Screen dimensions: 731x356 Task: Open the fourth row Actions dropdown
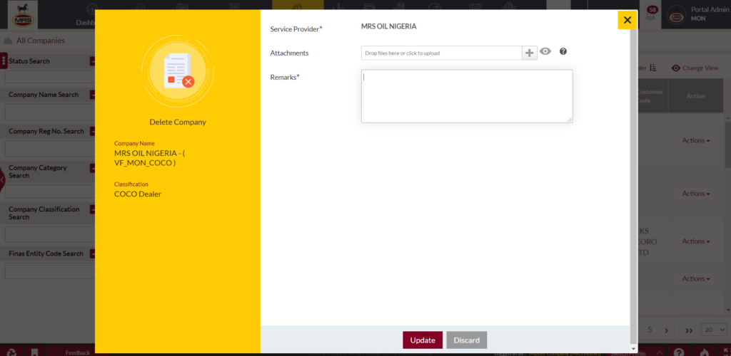(695, 278)
